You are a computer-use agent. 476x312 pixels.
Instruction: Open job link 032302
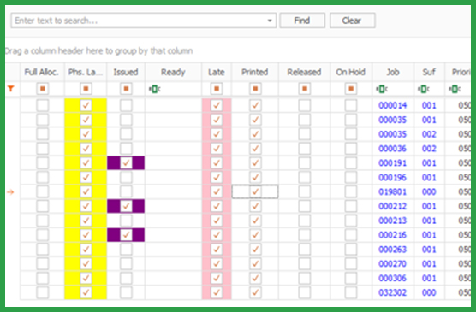[x=392, y=292]
